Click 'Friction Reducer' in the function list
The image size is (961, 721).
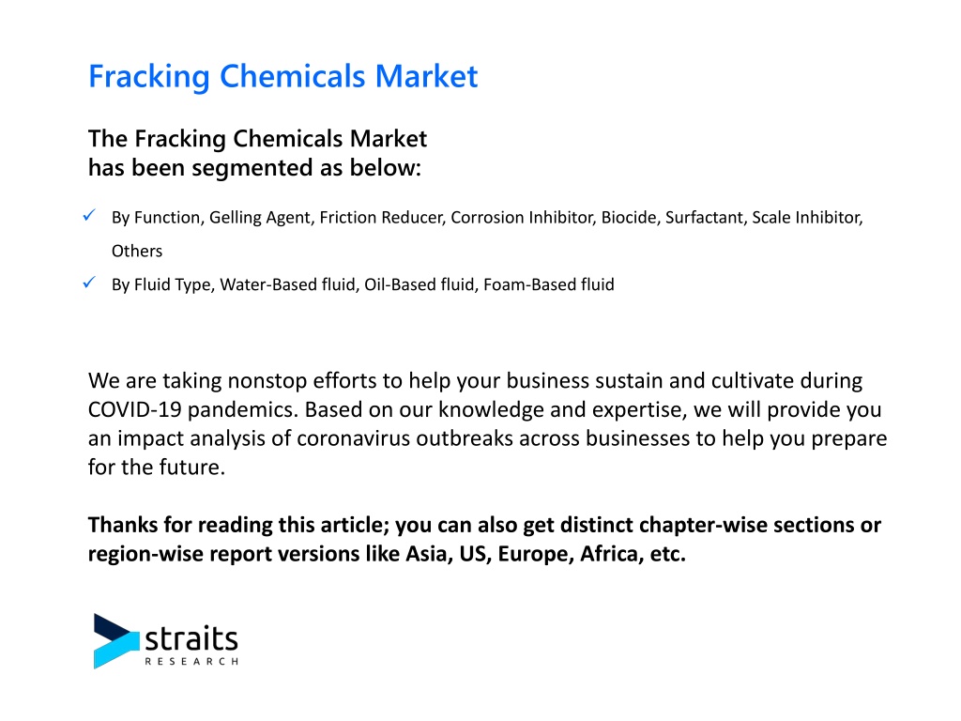(381, 218)
